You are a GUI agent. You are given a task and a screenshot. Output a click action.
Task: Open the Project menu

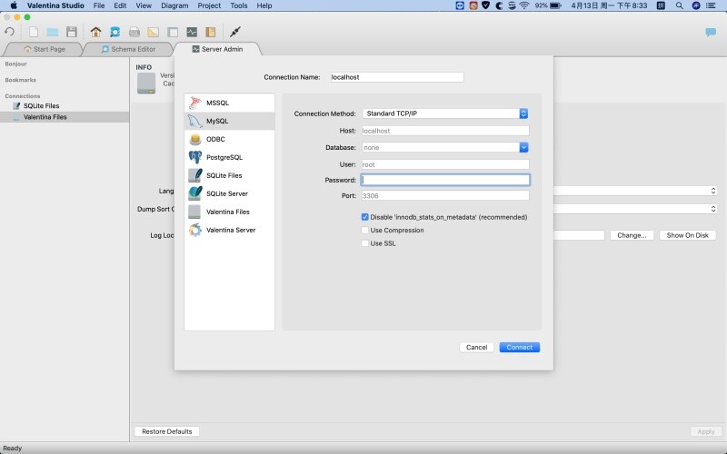209,5
